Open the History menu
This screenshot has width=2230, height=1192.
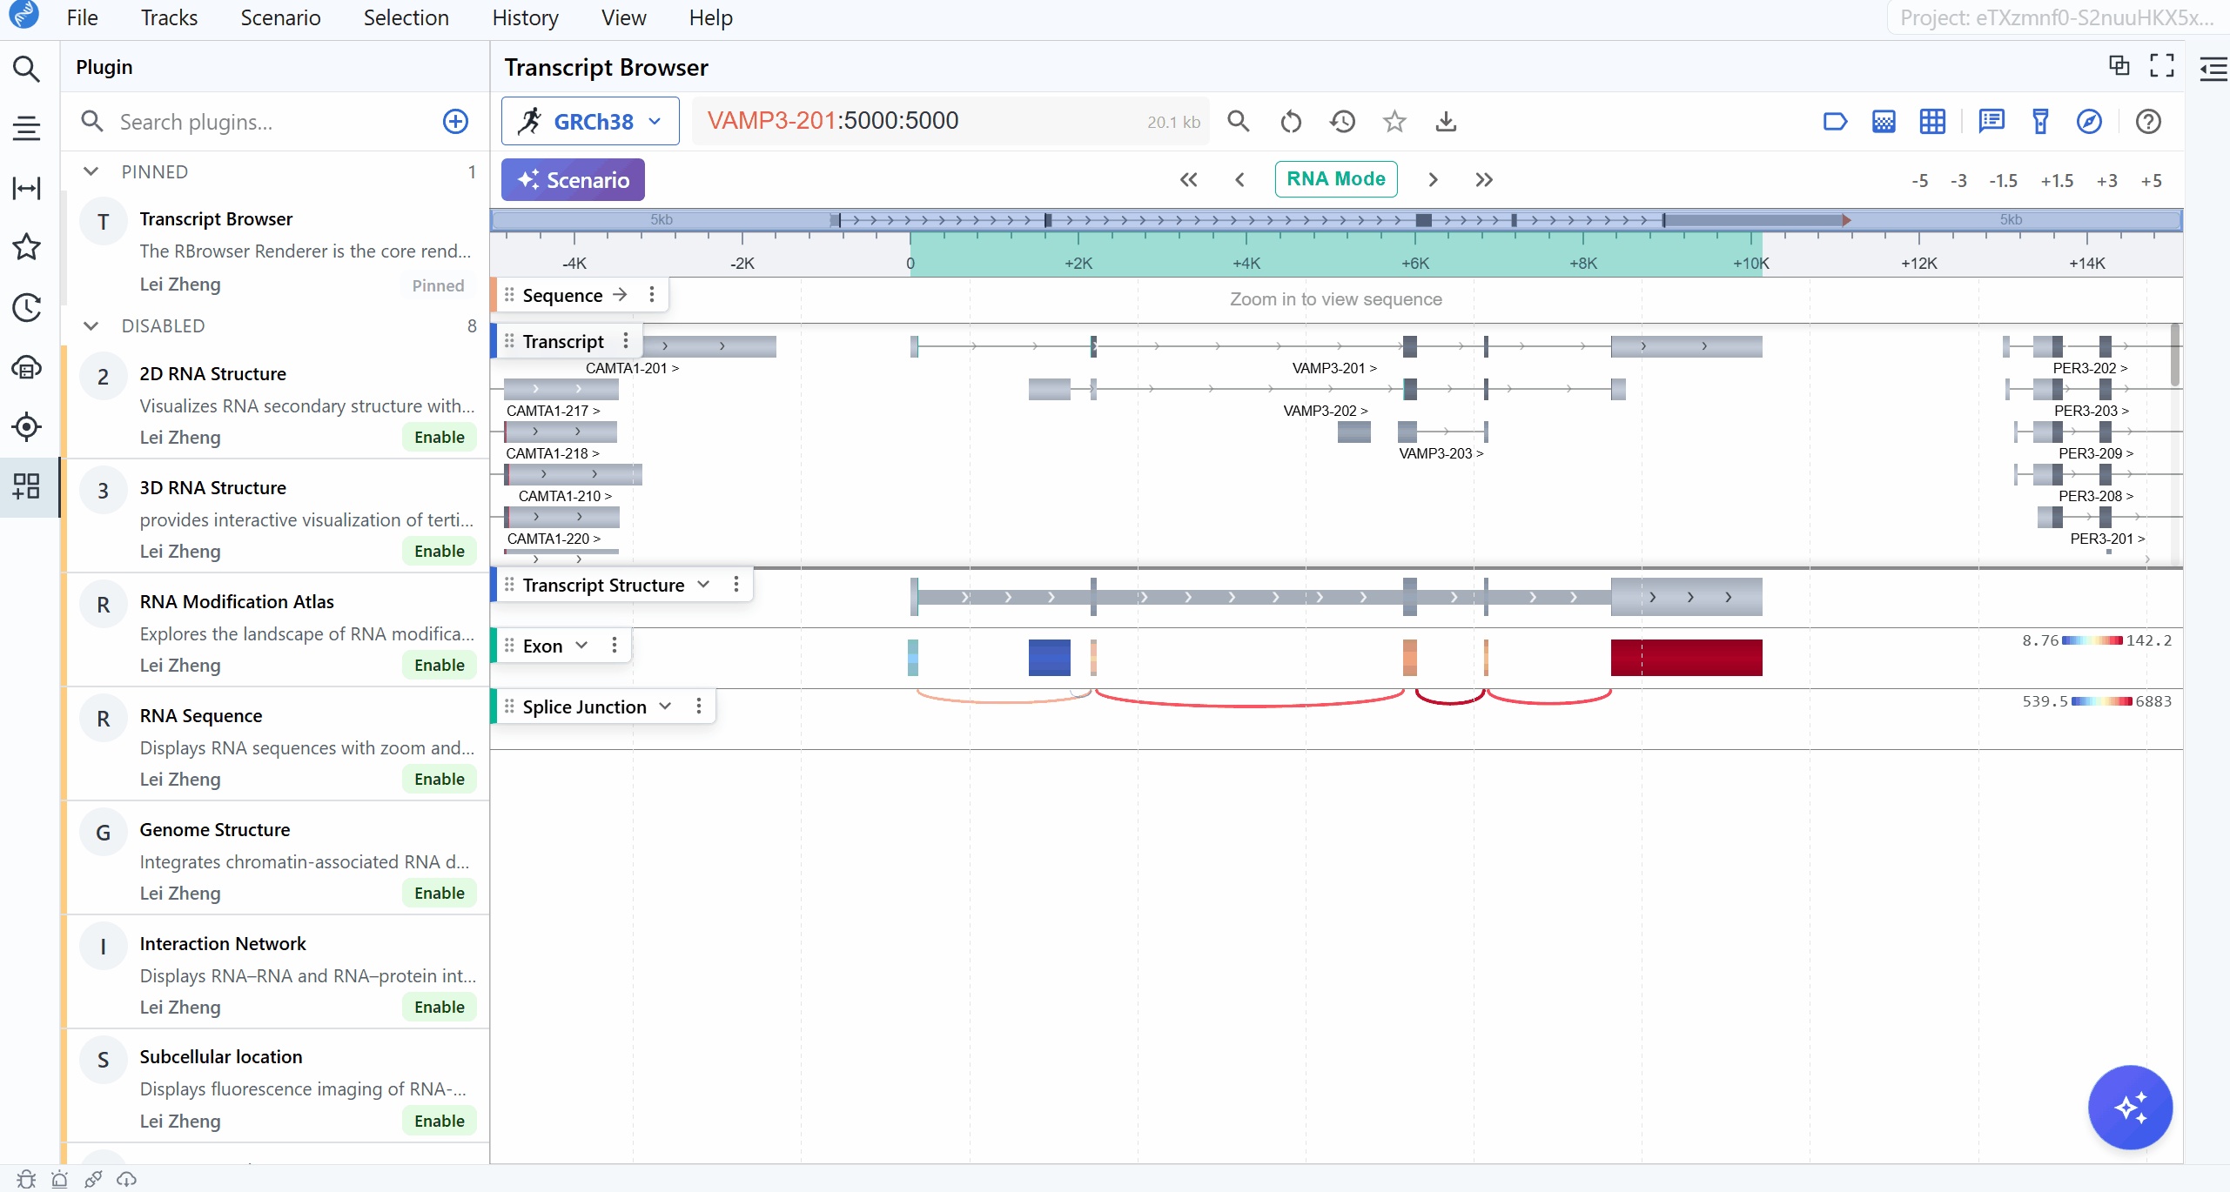coord(525,17)
